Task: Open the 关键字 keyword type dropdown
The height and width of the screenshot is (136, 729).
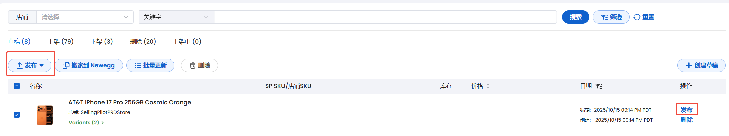Action: pos(176,17)
